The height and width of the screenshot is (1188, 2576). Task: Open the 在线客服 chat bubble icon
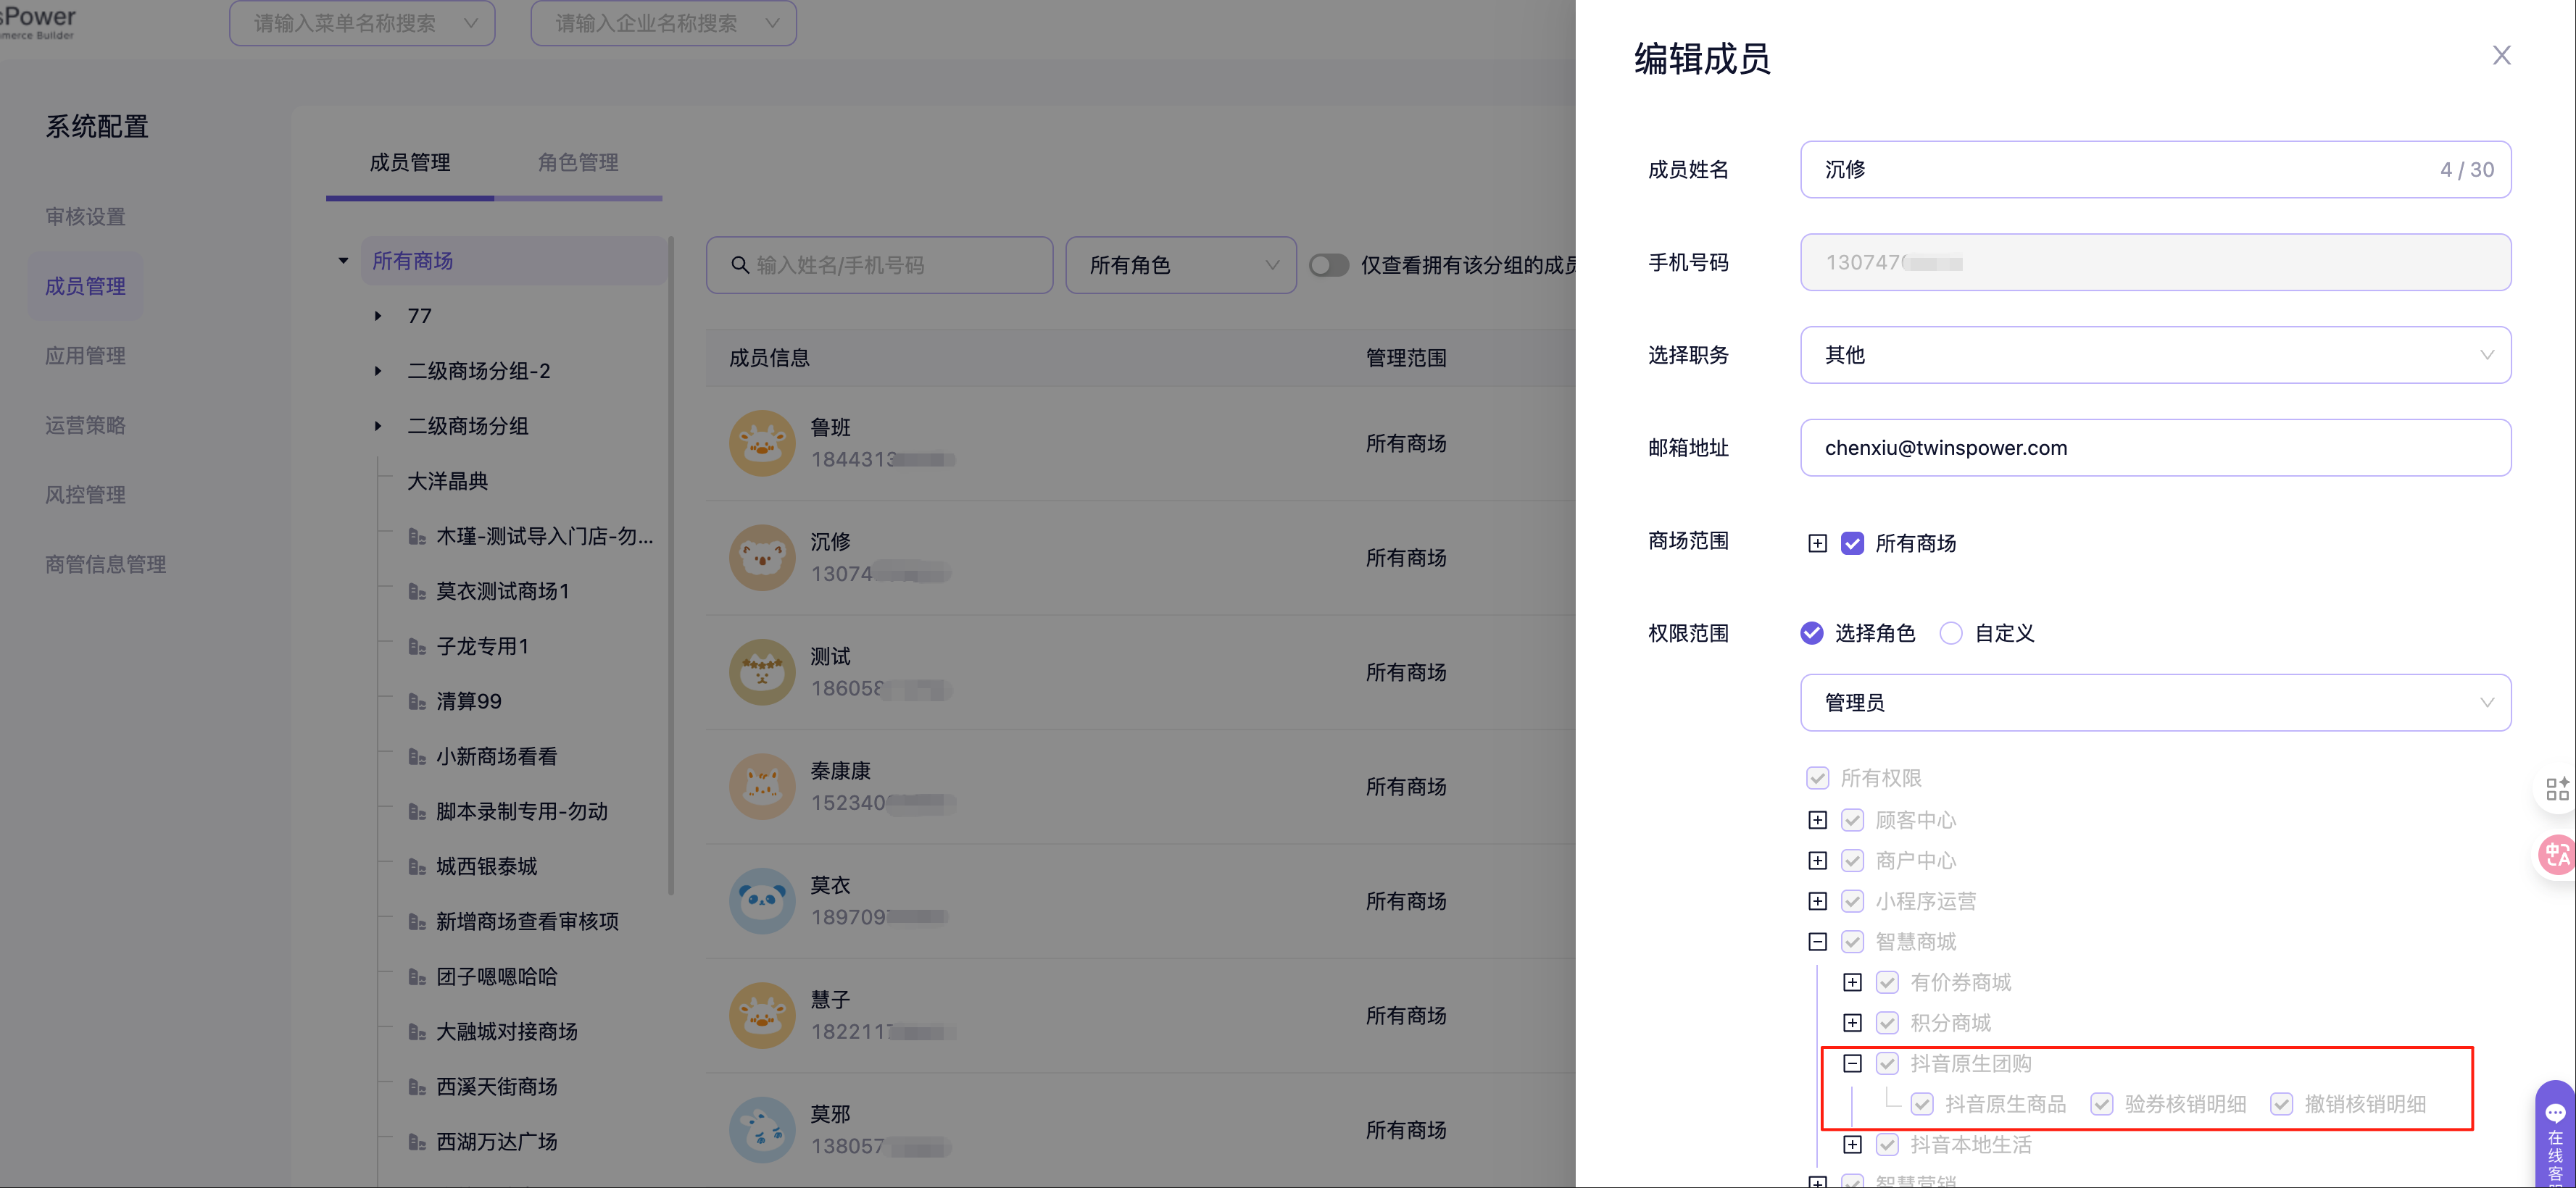pos(2555,1112)
